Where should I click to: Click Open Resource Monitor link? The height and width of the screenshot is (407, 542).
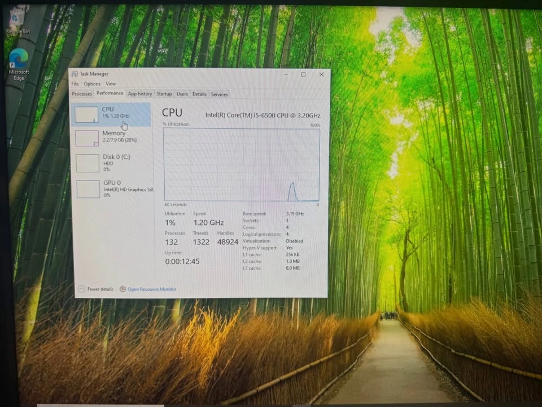coord(152,289)
